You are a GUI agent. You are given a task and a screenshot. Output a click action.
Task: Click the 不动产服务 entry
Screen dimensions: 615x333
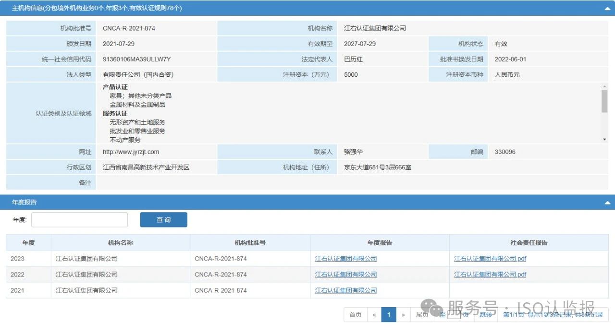pyautogui.click(x=125, y=140)
